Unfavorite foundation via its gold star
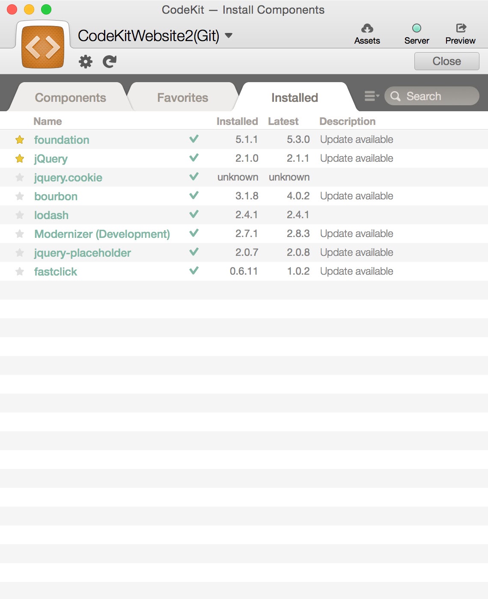488x599 pixels. point(20,139)
